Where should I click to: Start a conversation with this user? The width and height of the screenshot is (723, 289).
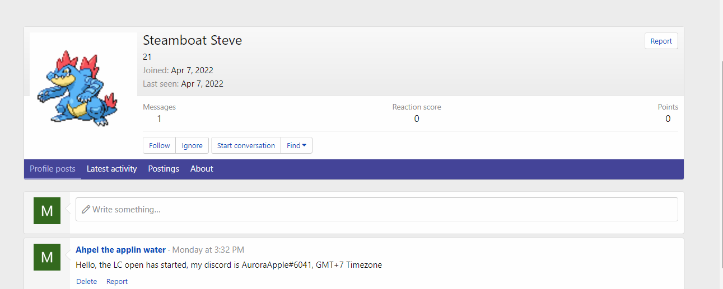[246, 145]
